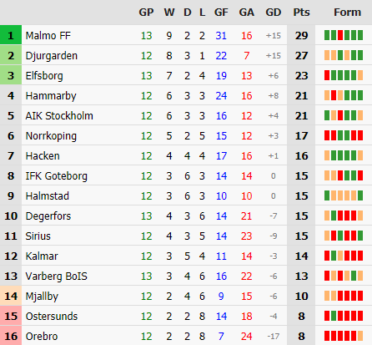Click the GP column header
Screen dimensions: 372x345
click(146, 13)
